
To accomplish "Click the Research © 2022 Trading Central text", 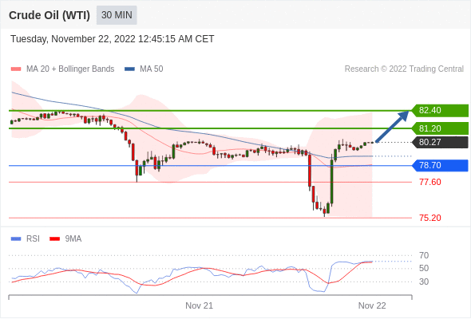I will (x=404, y=69).
